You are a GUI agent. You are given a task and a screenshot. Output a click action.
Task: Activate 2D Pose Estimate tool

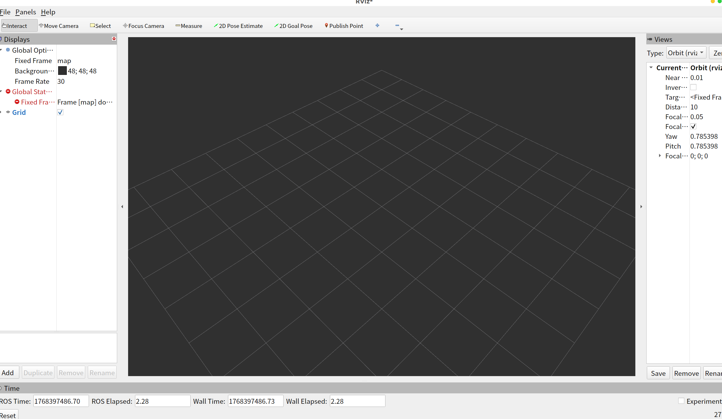pos(238,26)
